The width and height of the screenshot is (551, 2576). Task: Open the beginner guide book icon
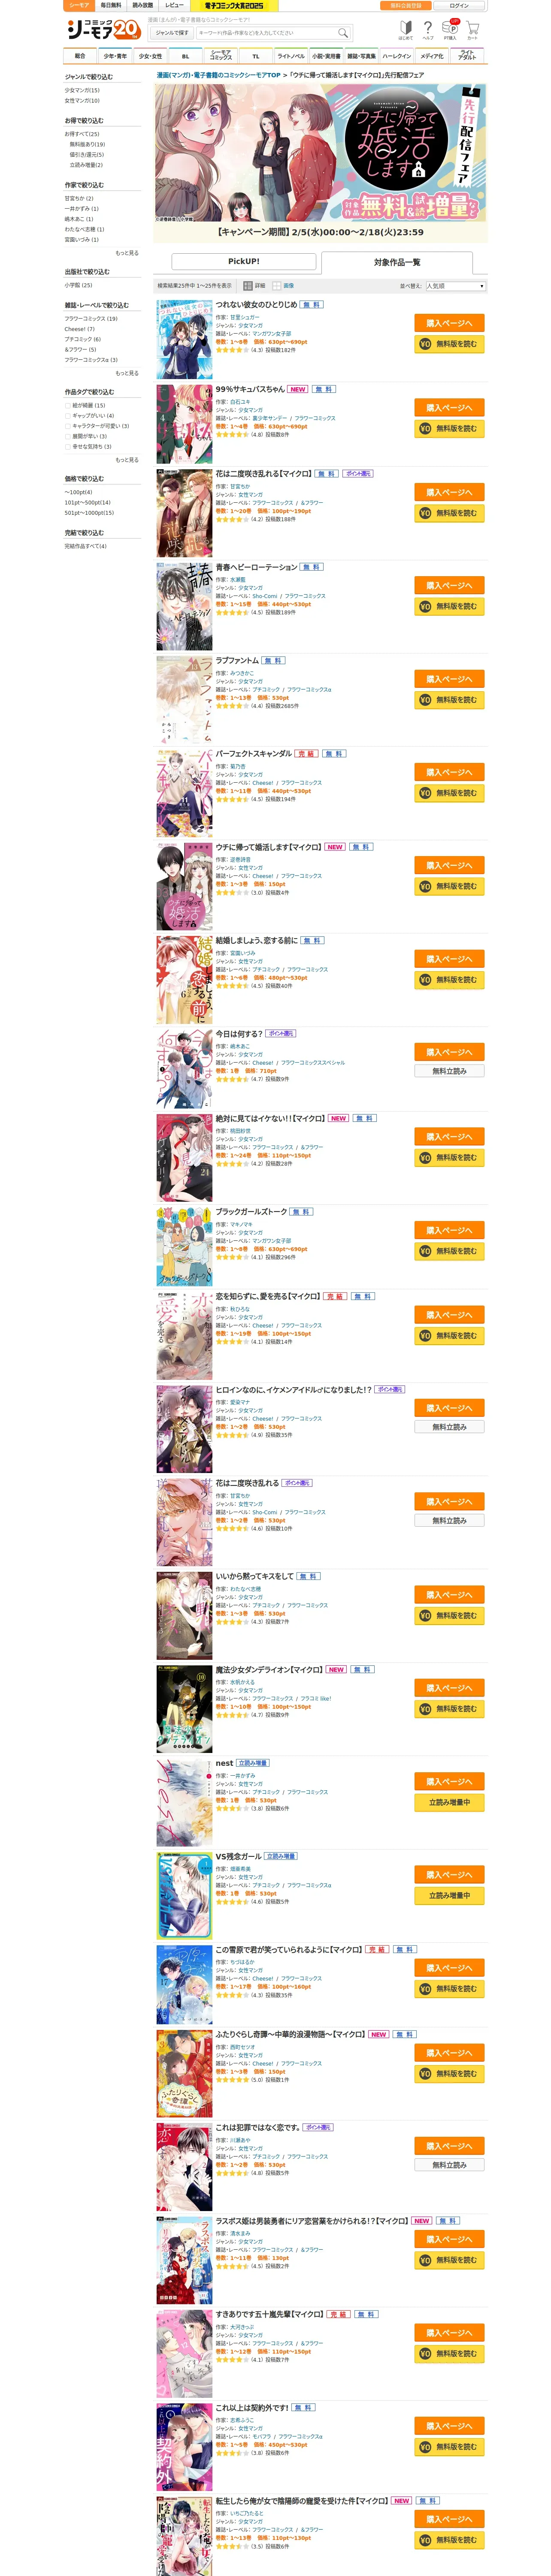405,30
